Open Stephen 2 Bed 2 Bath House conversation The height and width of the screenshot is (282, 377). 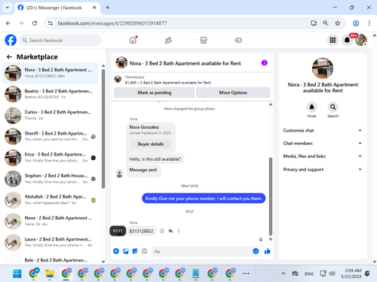point(51,179)
